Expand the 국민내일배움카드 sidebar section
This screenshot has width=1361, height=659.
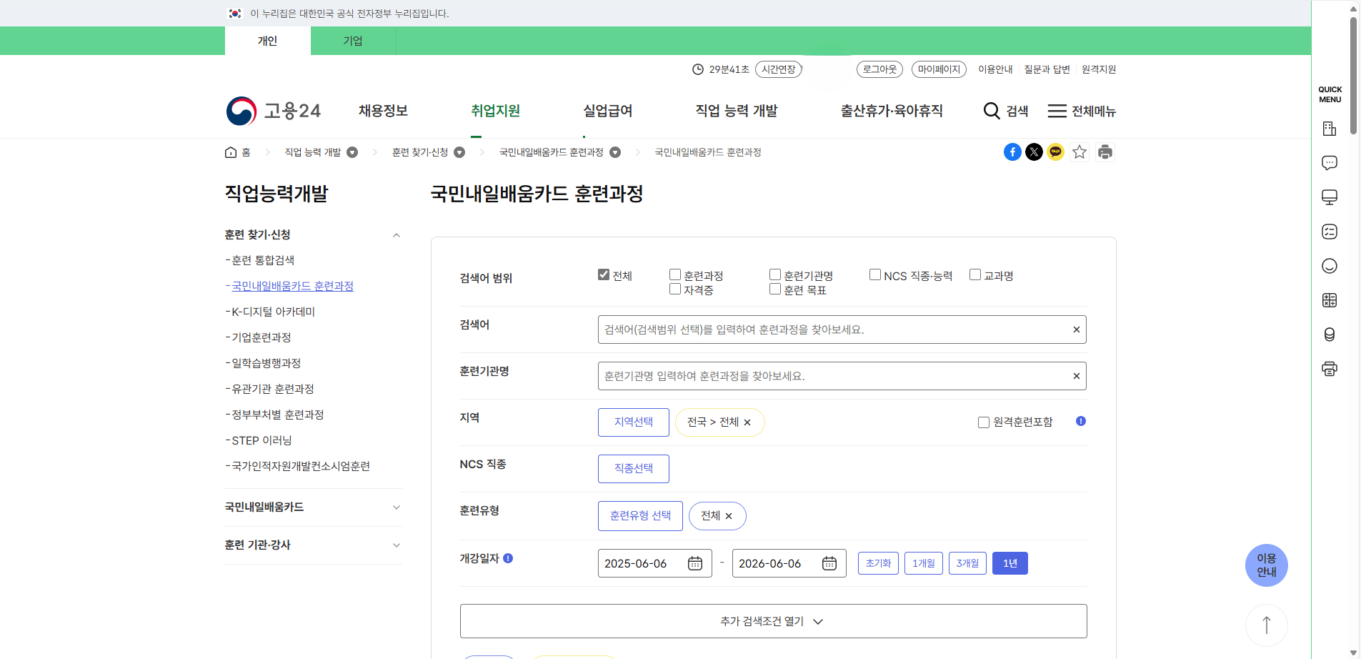[396, 507]
